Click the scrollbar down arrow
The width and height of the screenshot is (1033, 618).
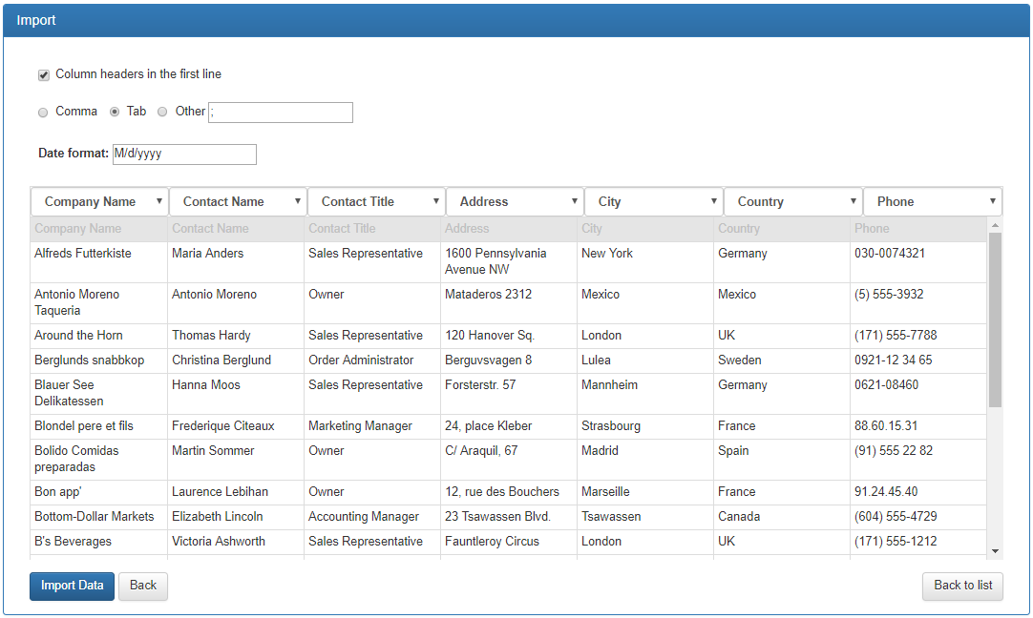pos(995,550)
